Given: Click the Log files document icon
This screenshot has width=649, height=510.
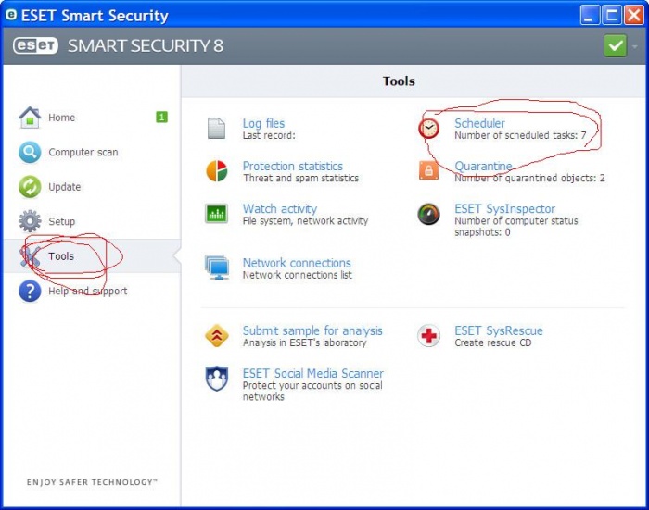Looking at the screenshot, I should tap(216, 129).
